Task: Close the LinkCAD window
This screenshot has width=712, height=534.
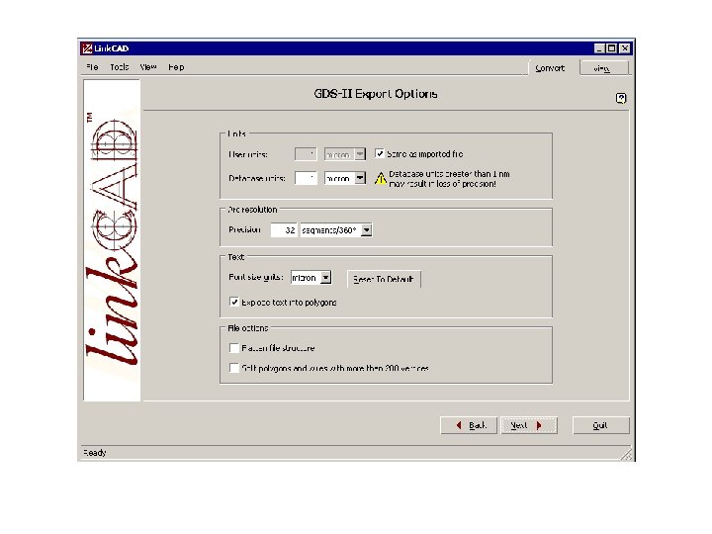Action: 624,48
